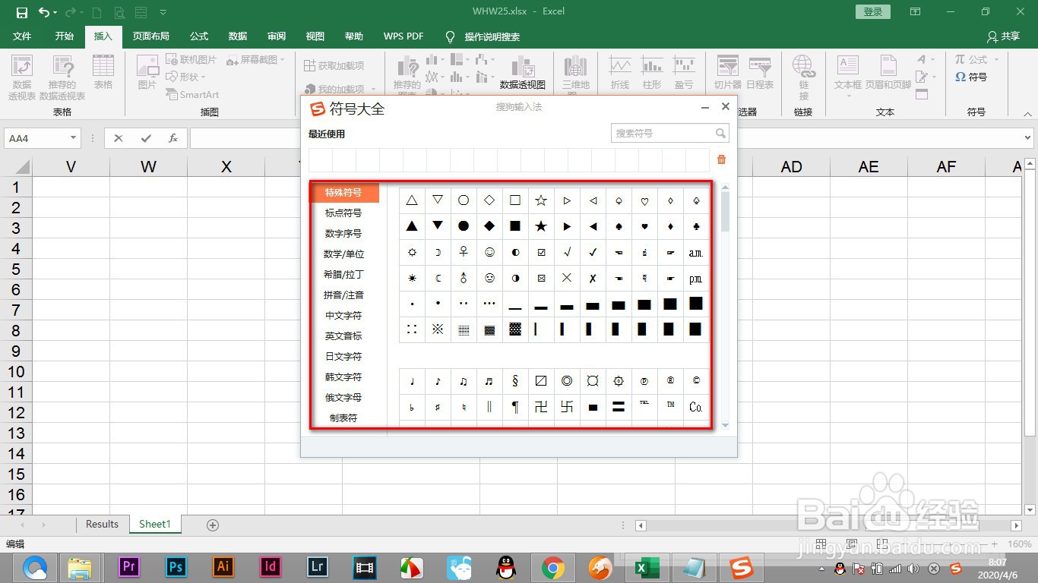Select the 希腊/拉丁 category

344,274
